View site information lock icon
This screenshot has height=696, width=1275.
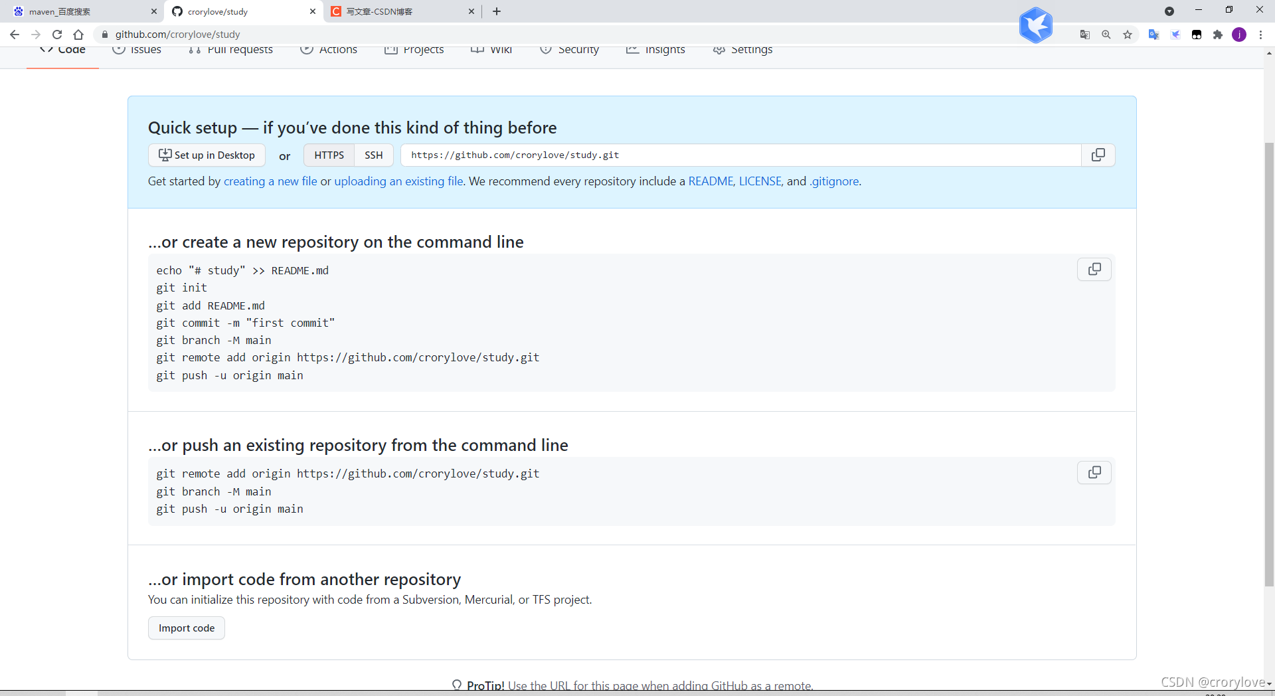point(105,35)
